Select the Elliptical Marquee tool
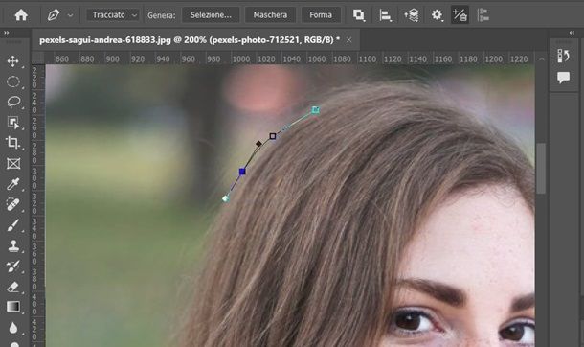Viewport: 584px width, 347px height. point(13,81)
